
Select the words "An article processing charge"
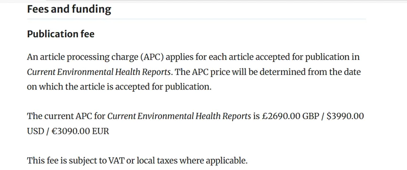[82, 57]
